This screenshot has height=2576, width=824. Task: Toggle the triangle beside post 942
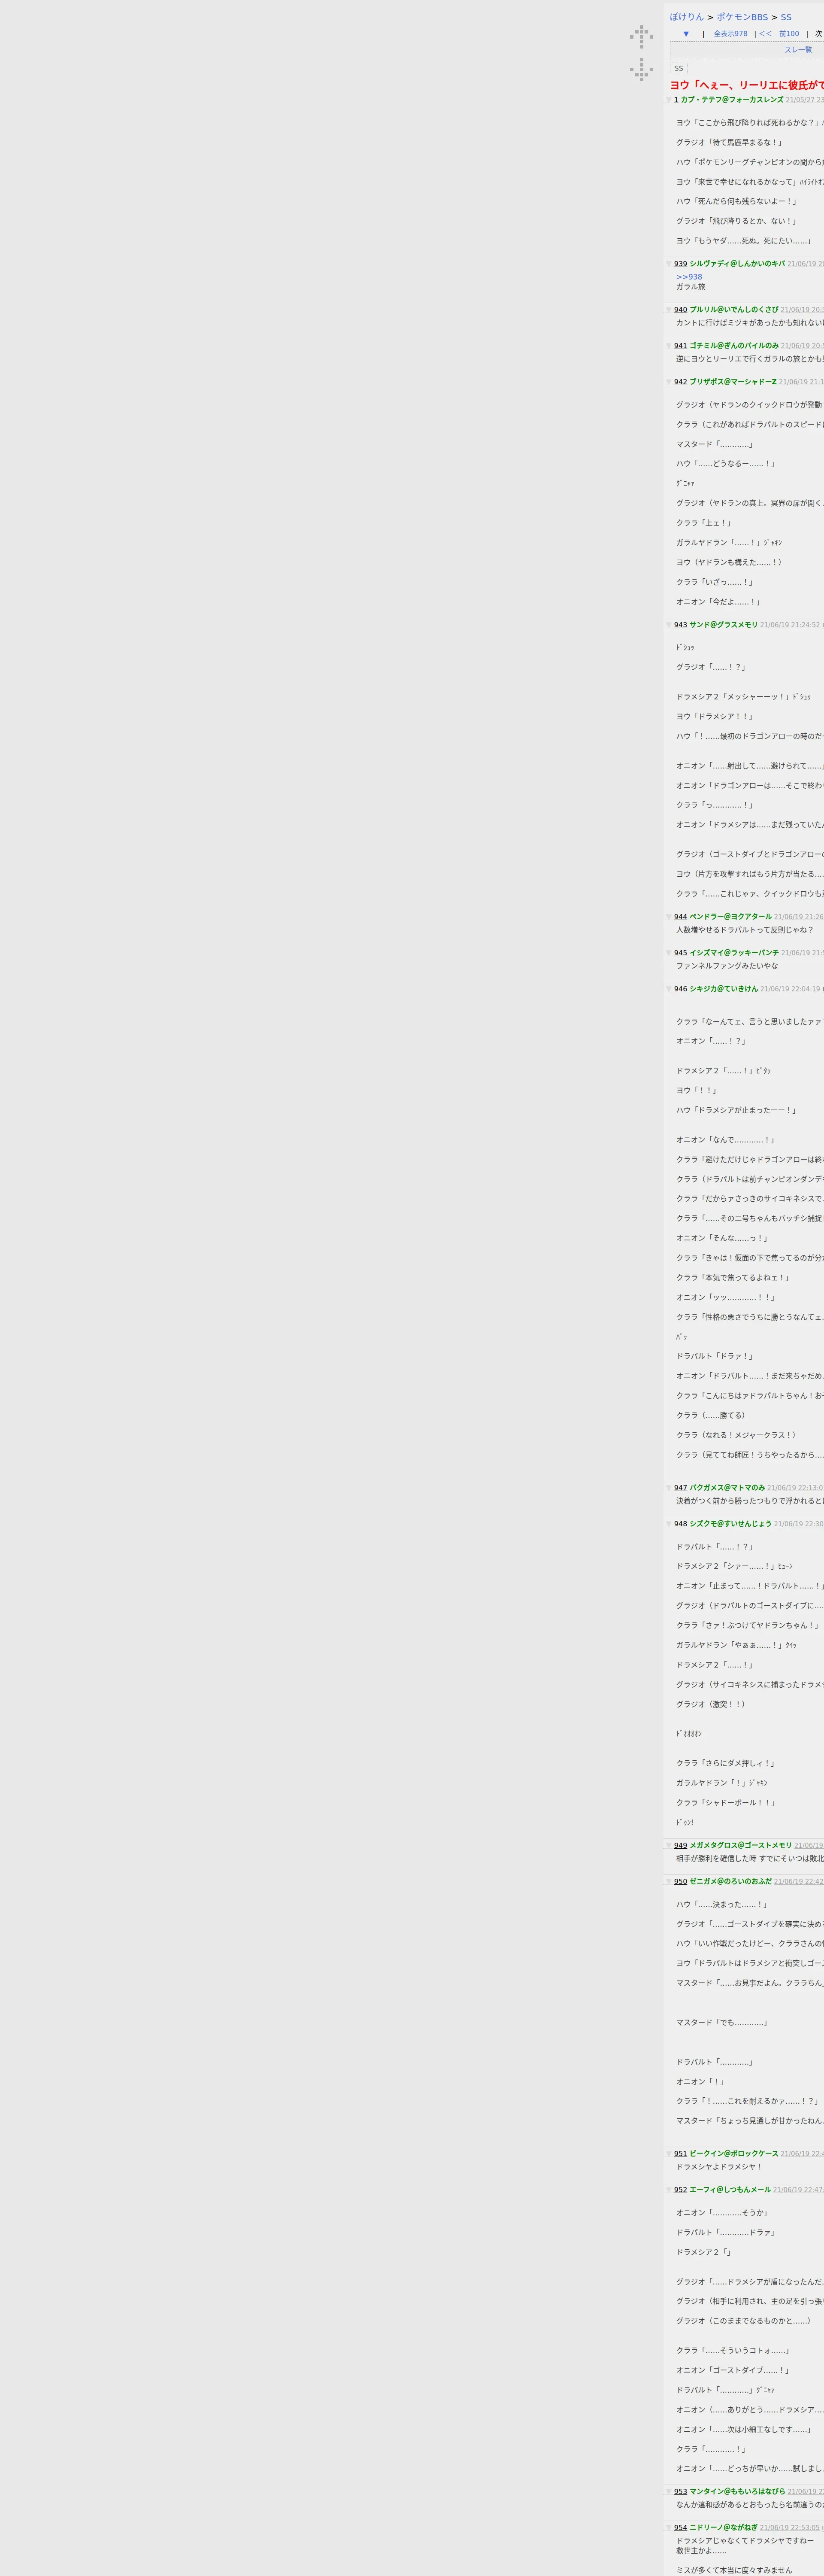coord(669,382)
